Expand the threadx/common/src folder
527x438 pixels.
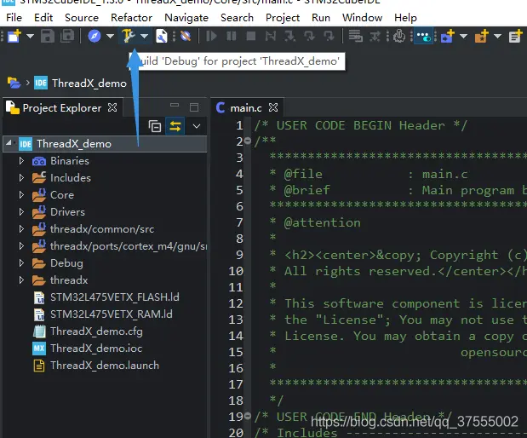[x=21, y=229]
